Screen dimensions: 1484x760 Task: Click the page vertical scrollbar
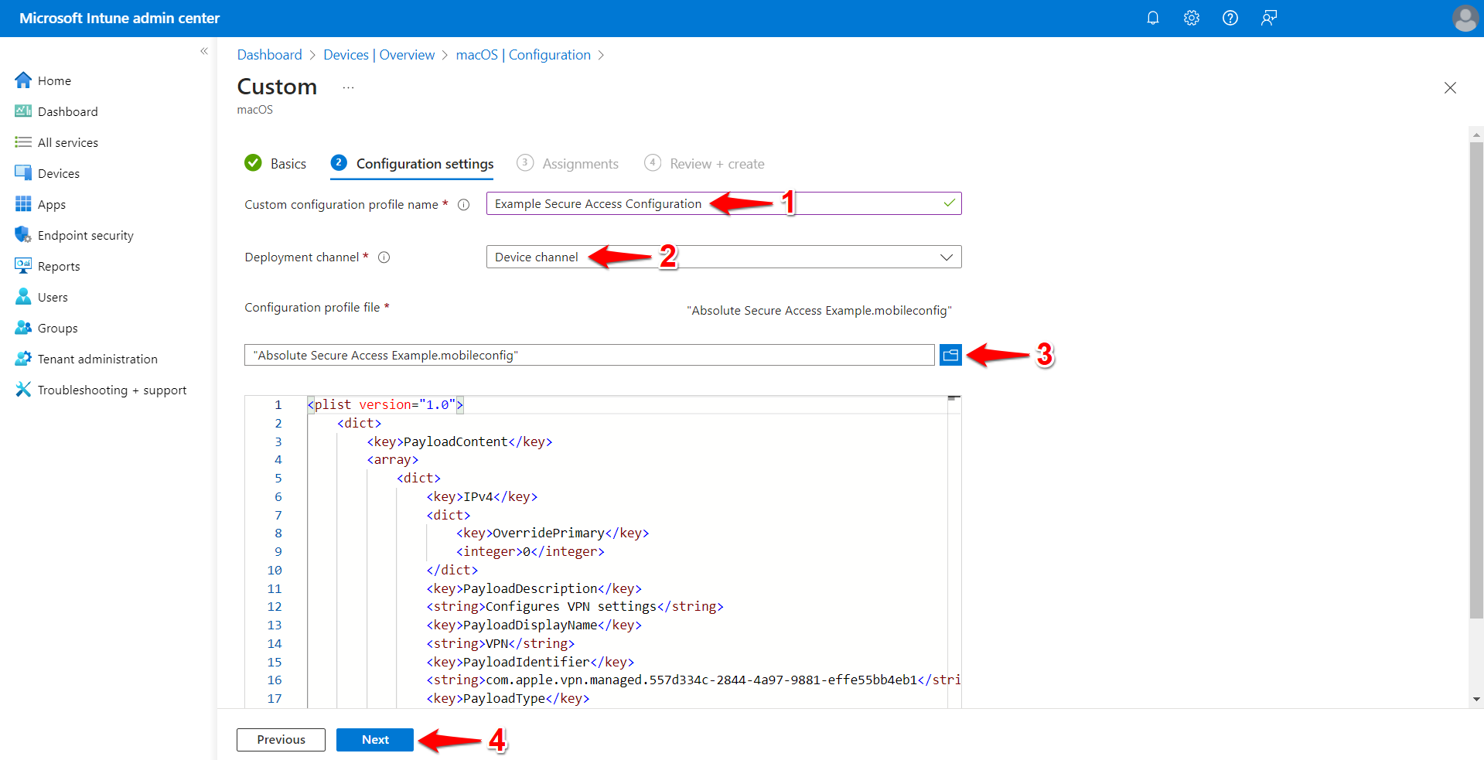point(1476,379)
